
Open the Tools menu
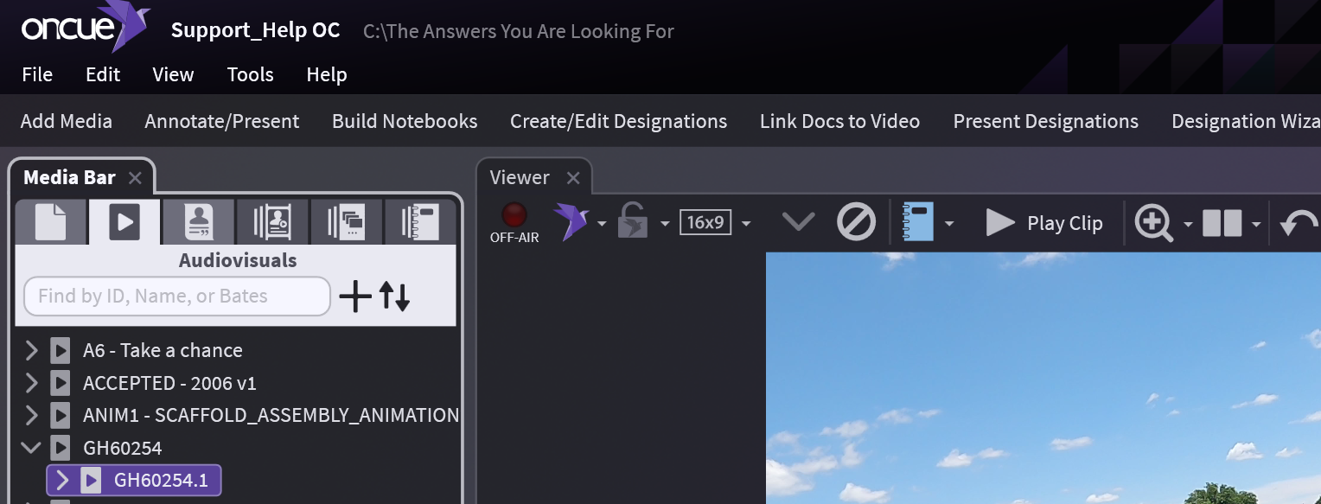tap(250, 75)
